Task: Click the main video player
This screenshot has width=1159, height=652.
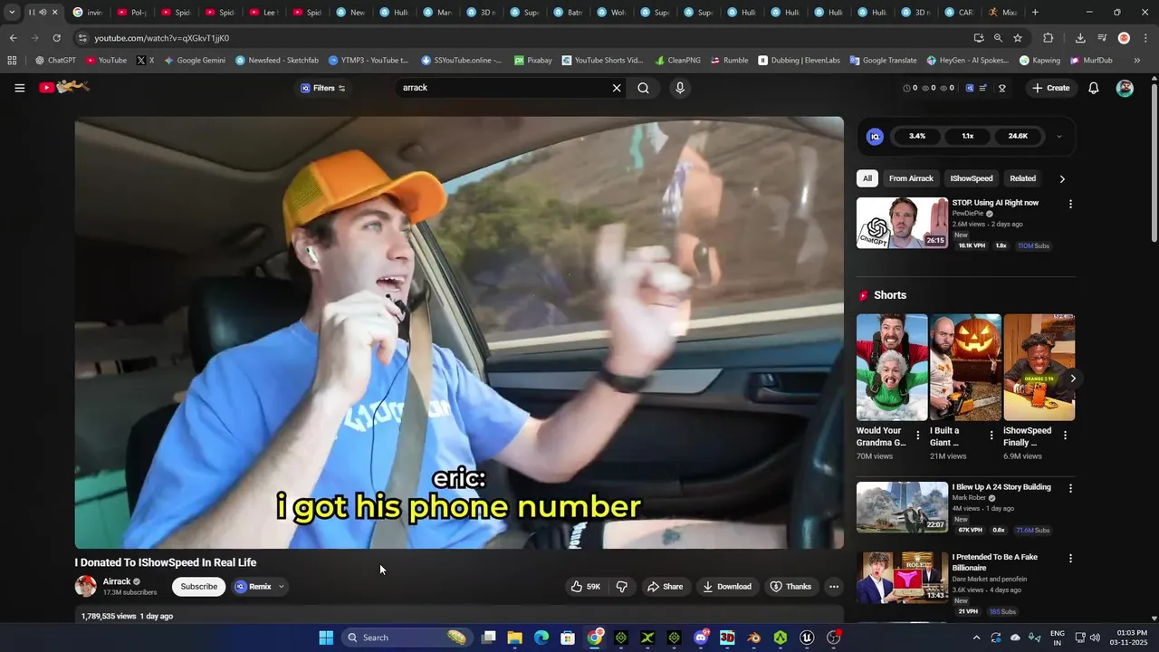Action: coord(459,332)
